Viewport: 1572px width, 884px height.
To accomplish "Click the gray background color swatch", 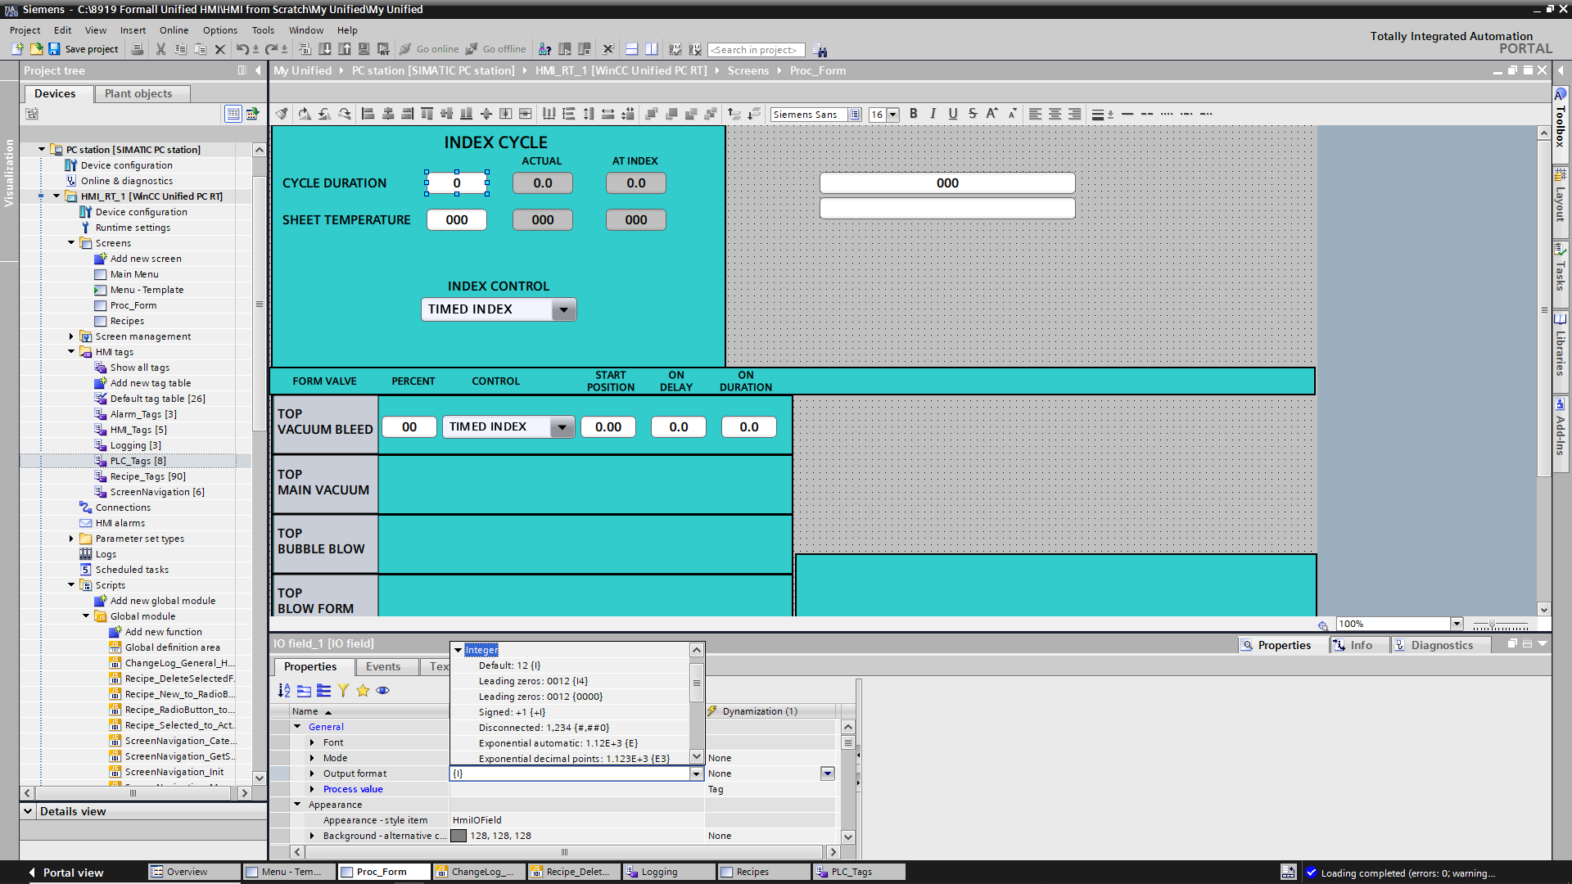I will [458, 836].
